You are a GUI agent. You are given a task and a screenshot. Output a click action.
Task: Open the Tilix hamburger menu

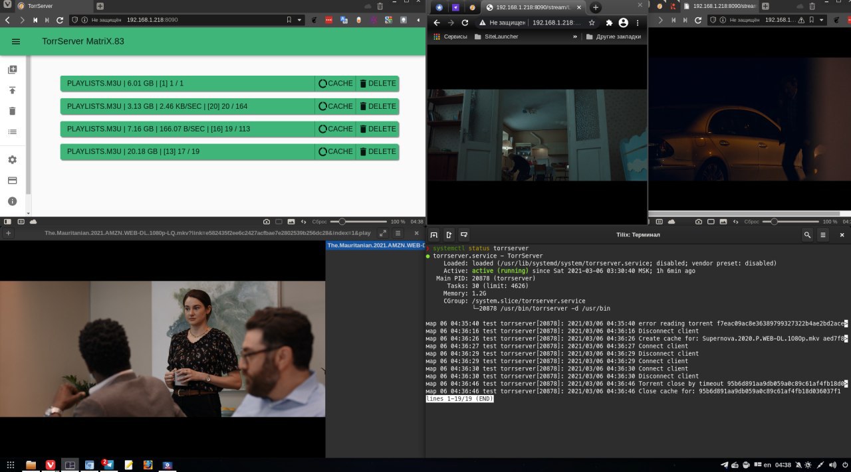click(823, 234)
